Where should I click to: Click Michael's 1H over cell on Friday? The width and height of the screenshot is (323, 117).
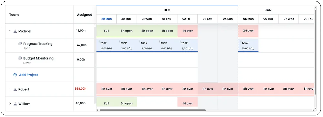[x=188, y=31]
